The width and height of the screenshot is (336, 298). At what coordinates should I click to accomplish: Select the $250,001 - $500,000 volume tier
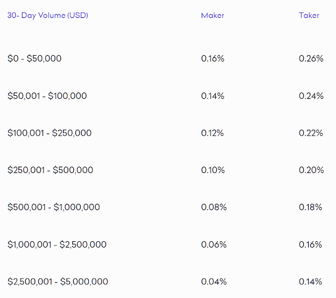[50, 170]
